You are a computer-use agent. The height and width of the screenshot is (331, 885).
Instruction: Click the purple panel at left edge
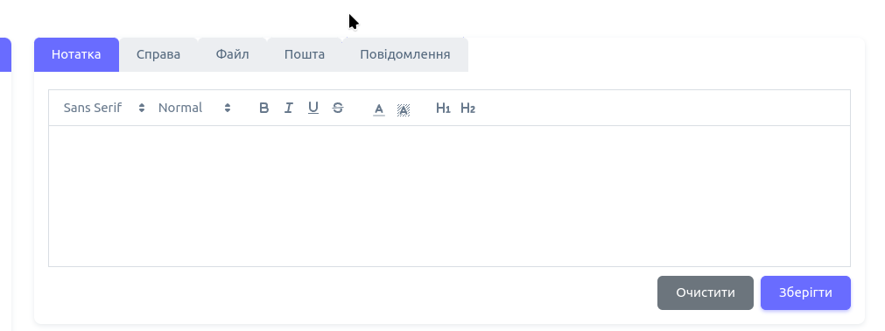(x=5, y=55)
